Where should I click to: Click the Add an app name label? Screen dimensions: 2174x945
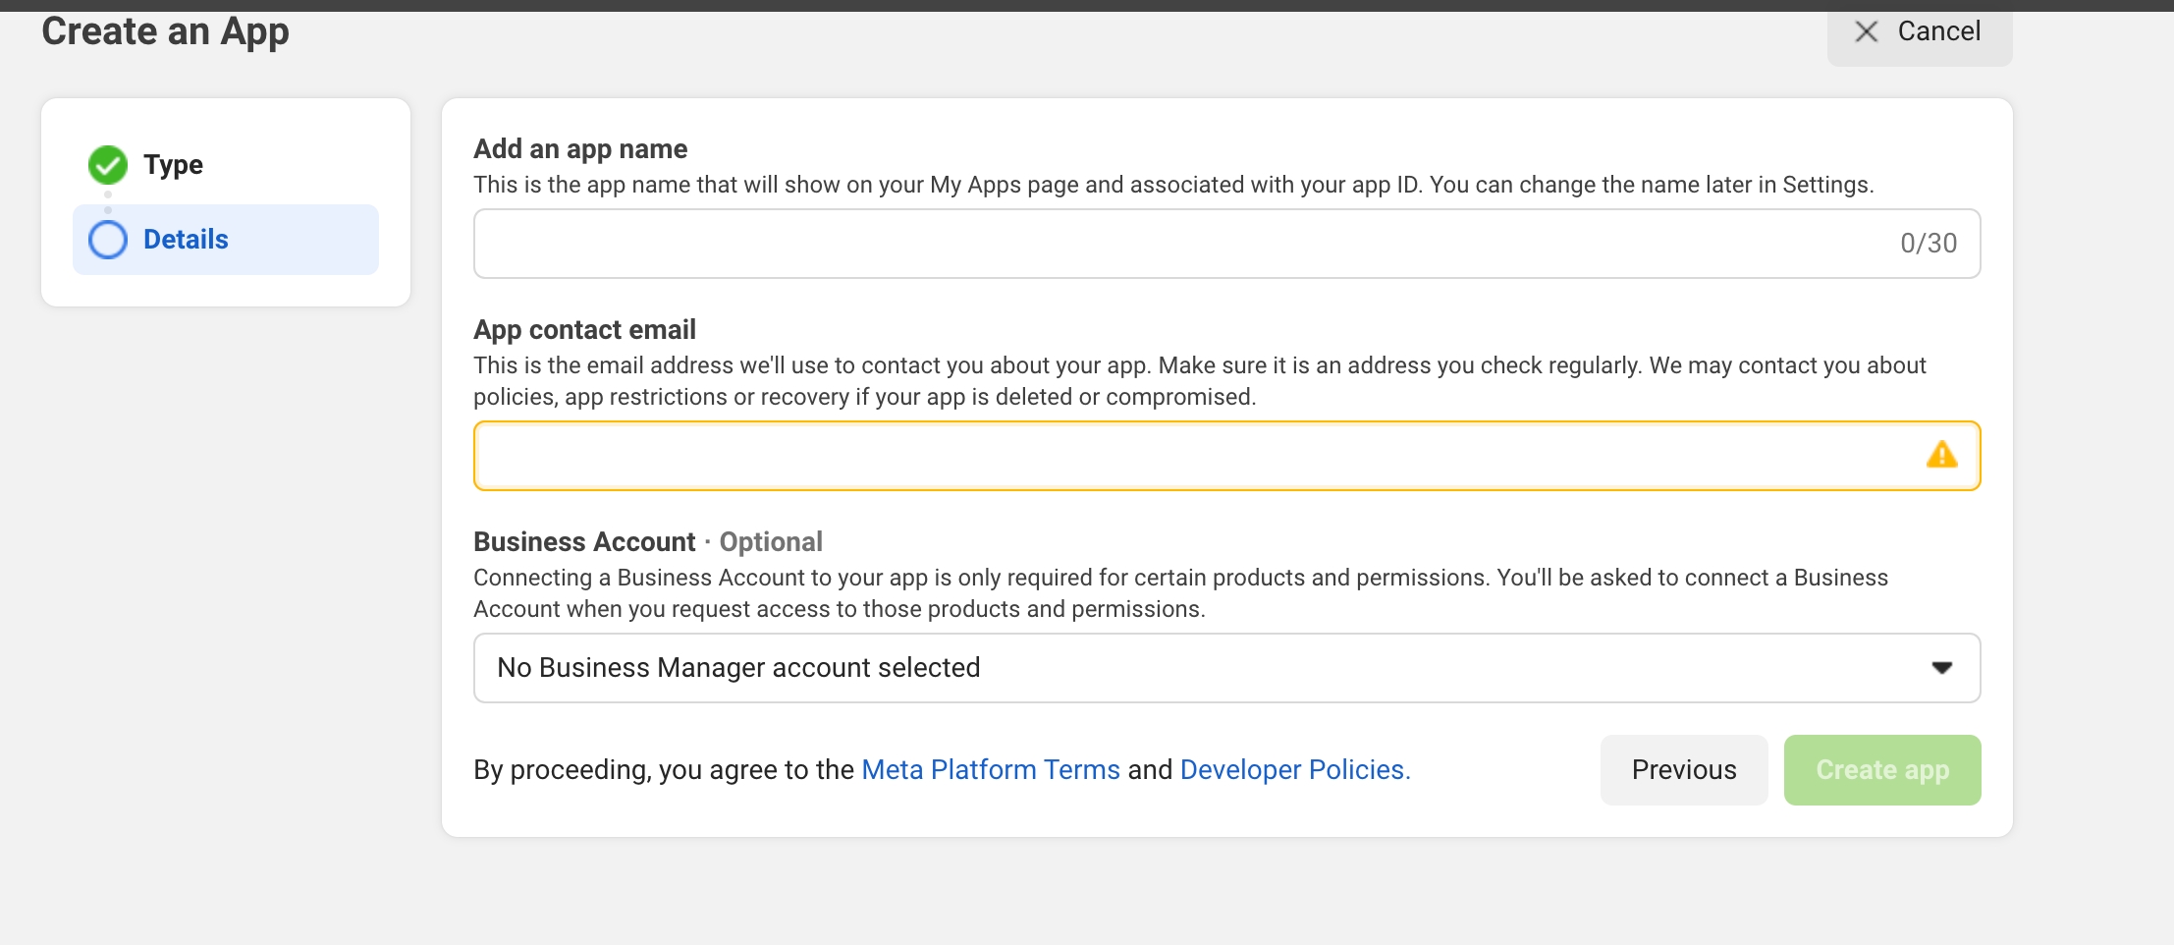pos(580,149)
